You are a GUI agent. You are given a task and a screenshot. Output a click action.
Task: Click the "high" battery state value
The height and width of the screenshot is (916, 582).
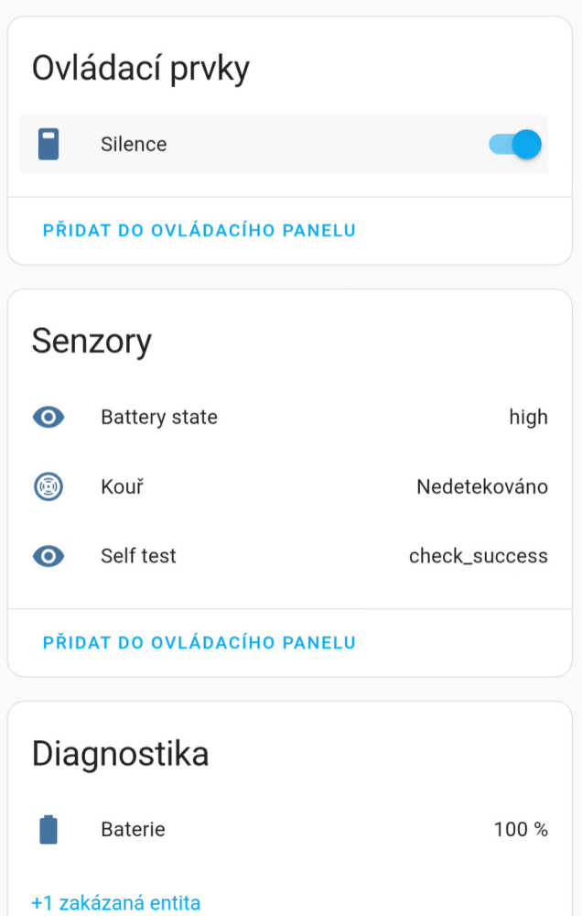[528, 418]
